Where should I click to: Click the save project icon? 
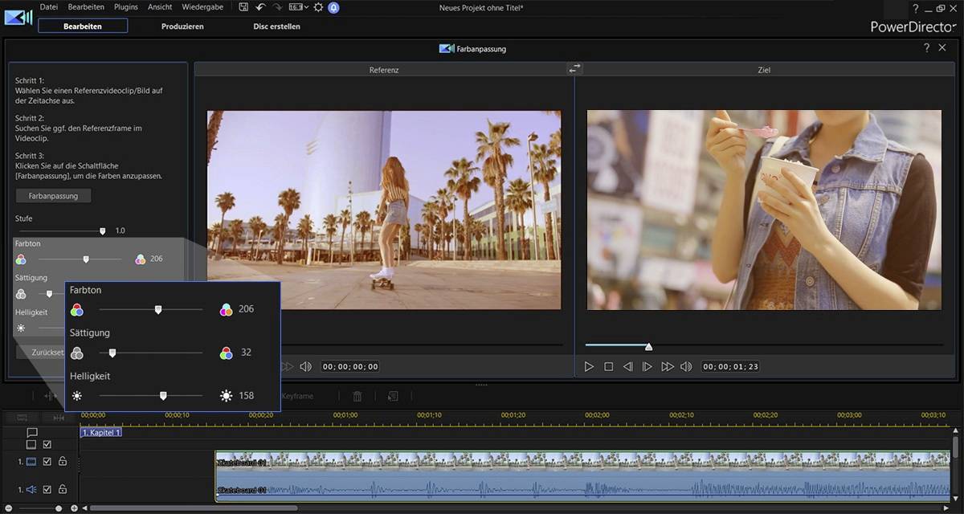243,7
